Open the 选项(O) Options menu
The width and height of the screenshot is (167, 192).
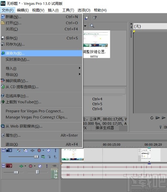[x=84, y=10]
